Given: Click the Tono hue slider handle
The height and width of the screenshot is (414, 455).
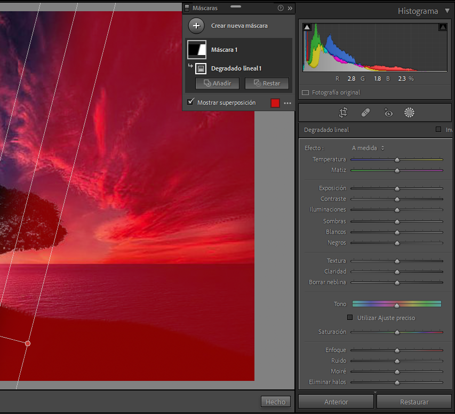Looking at the screenshot, I should point(397,306).
